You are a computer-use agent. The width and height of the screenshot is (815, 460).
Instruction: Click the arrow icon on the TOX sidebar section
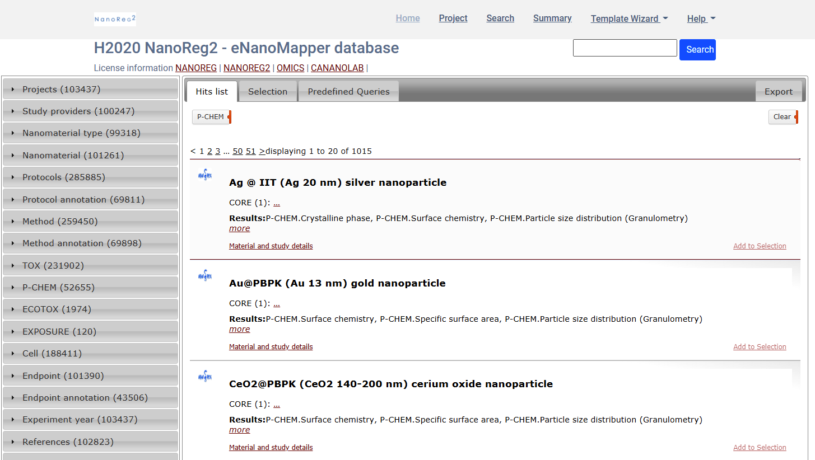[x=12, y=265]
